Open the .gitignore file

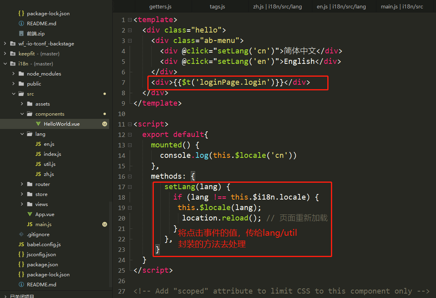pos(38,234)
